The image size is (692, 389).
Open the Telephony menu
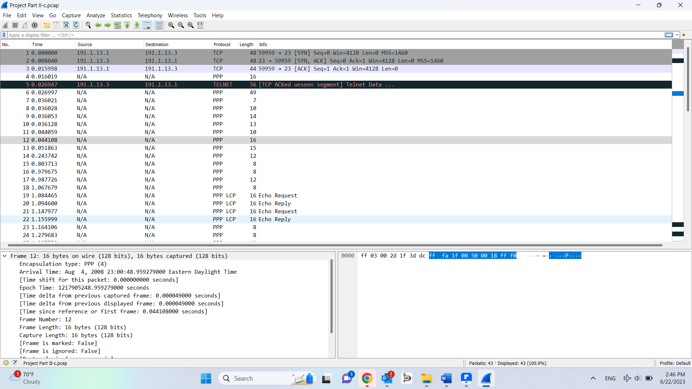[150, 15]
